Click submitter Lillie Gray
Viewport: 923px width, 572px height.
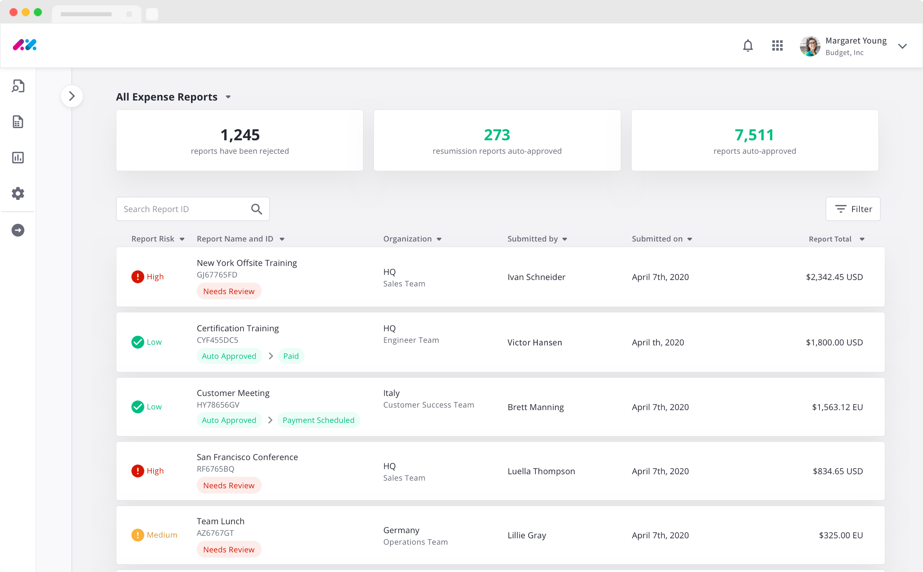[527, 535]
